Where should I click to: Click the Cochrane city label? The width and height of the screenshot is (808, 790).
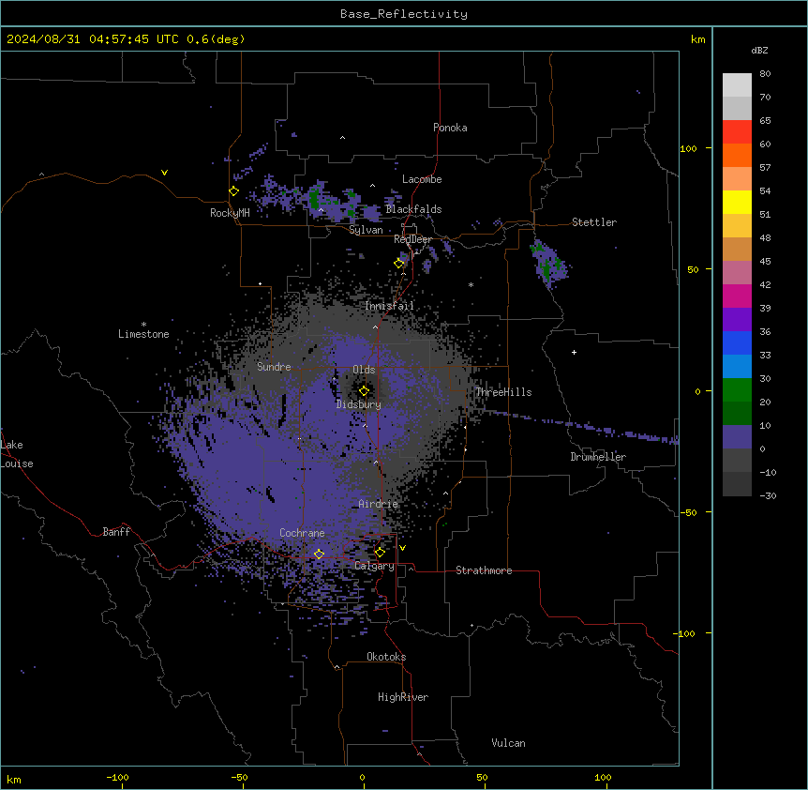[x=302, y=533]
